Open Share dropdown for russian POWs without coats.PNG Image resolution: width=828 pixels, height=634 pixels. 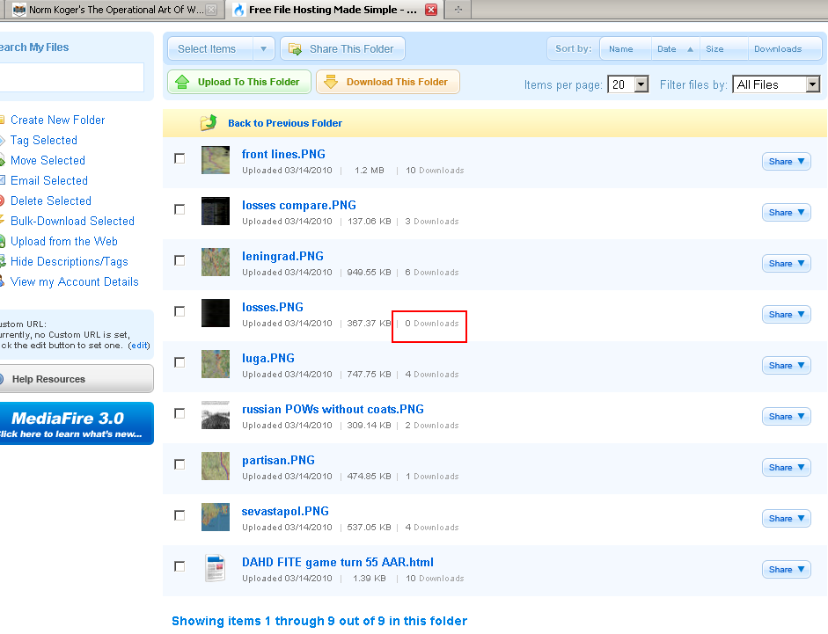tap(787, 417)
